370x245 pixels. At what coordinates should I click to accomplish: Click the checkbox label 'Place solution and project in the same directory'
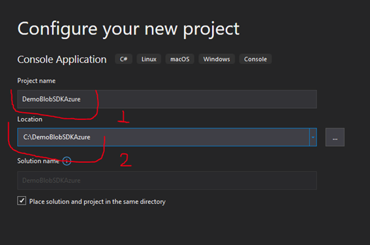97,201
